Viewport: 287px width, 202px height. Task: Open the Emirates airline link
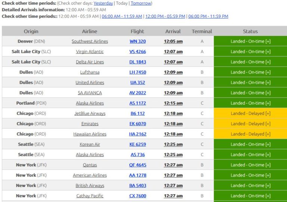tap(90, 124)
